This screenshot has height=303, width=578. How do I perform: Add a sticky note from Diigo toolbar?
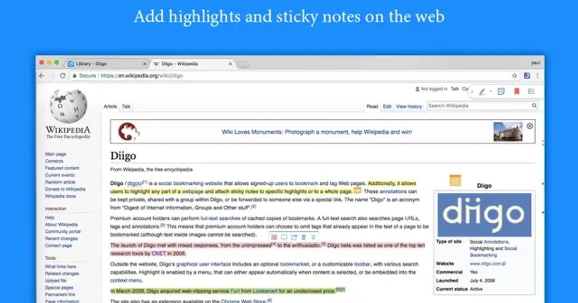pyautogui.click(x=501, y=91)
